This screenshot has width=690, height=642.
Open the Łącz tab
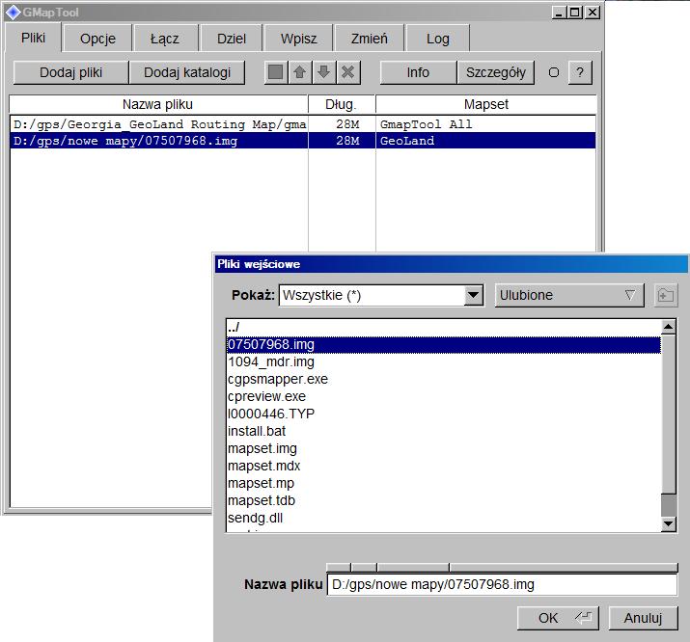click(165, 39)
